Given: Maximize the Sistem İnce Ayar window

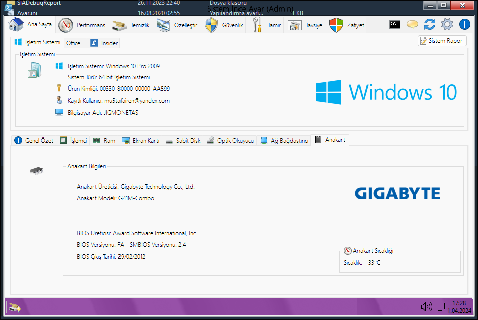Looking at the screenshot, I should (x=443, y=5).
